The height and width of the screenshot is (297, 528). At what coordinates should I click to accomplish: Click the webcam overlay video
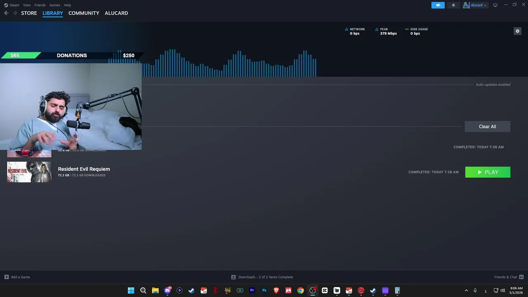71,106
